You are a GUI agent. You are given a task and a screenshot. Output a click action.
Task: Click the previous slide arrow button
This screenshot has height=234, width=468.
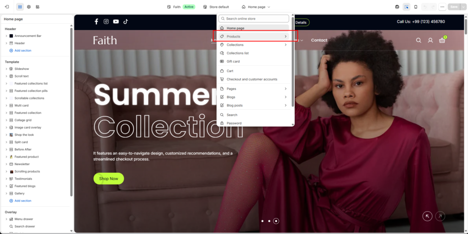tap(427, 216)
